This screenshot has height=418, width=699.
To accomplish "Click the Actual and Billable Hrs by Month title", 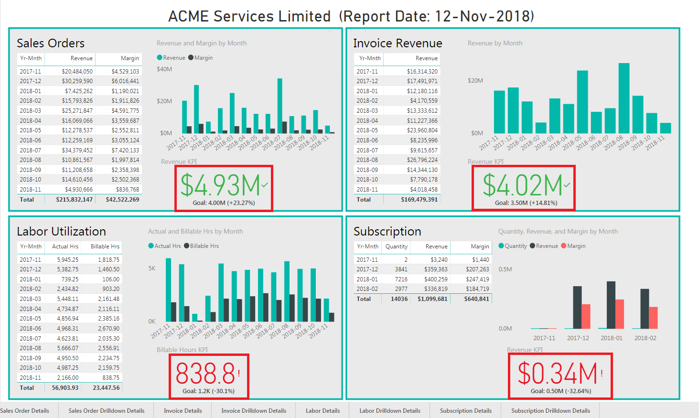I will 195,231.
